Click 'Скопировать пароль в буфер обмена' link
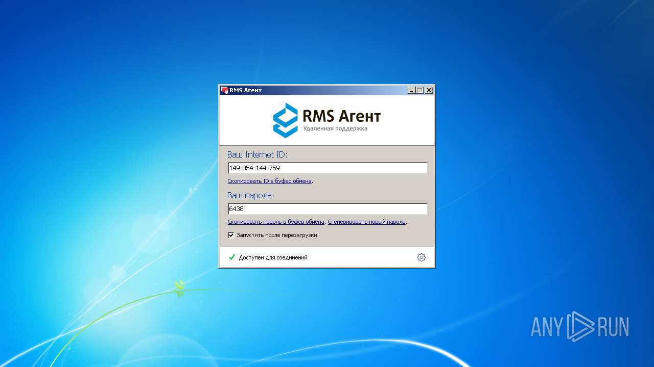Image resolution: width=654 pixels, height=367 pixels. pos(276,222)
